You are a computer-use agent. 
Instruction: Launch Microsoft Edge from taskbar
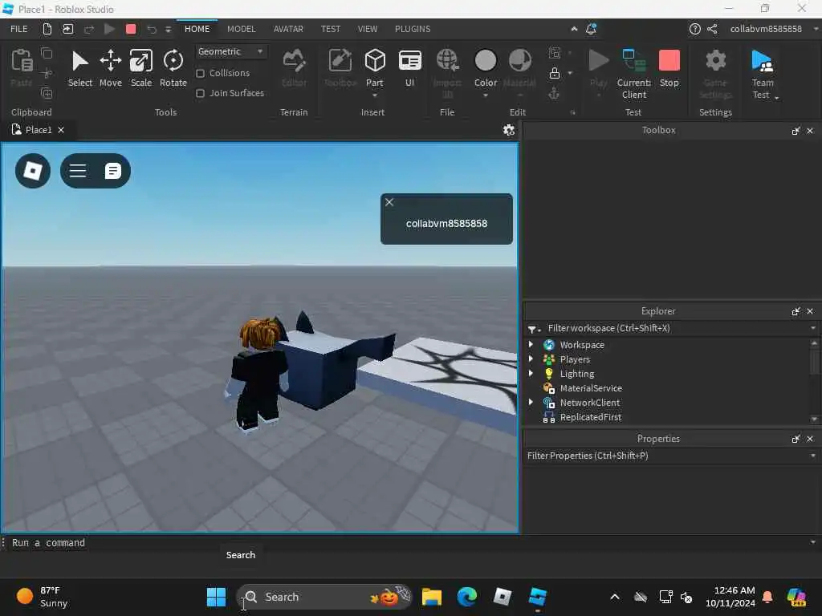[466, 597]
